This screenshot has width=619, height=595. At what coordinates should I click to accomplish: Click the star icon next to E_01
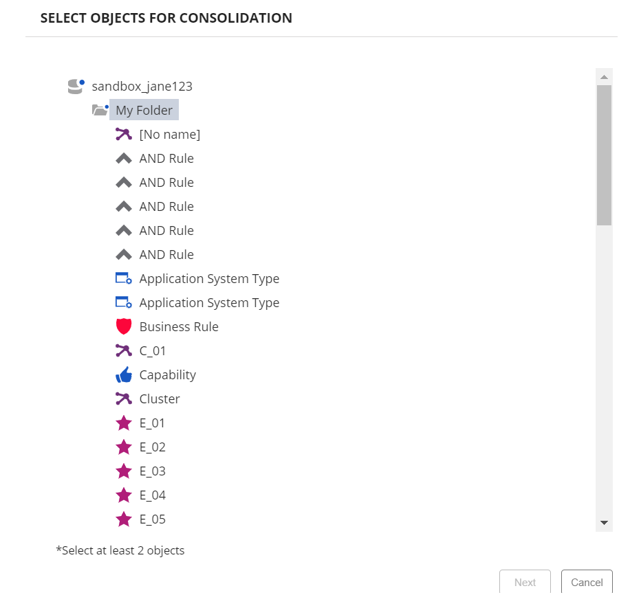(124, 422)
